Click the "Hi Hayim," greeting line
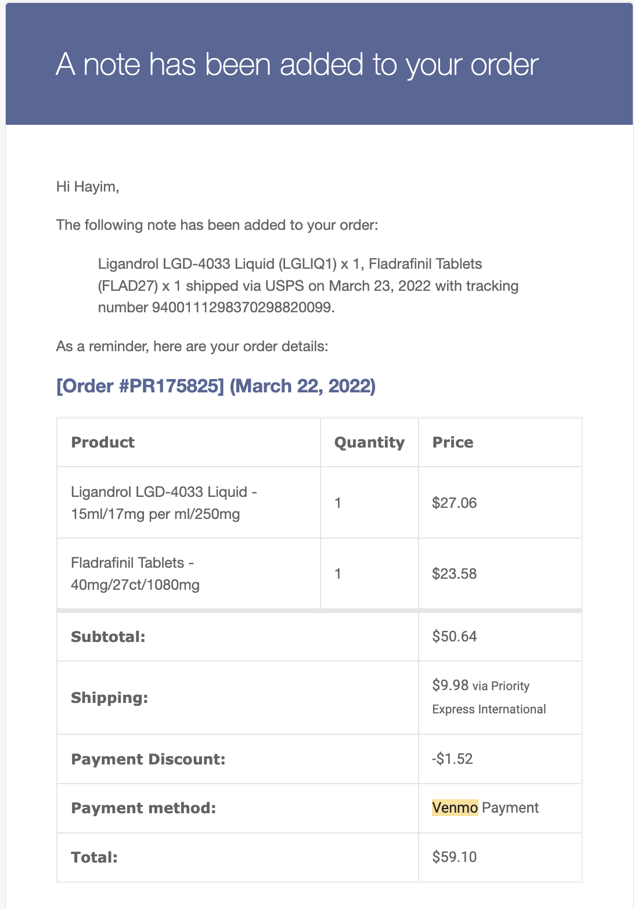This screenshot has height=909, width=634. click(x=88, y=187)
